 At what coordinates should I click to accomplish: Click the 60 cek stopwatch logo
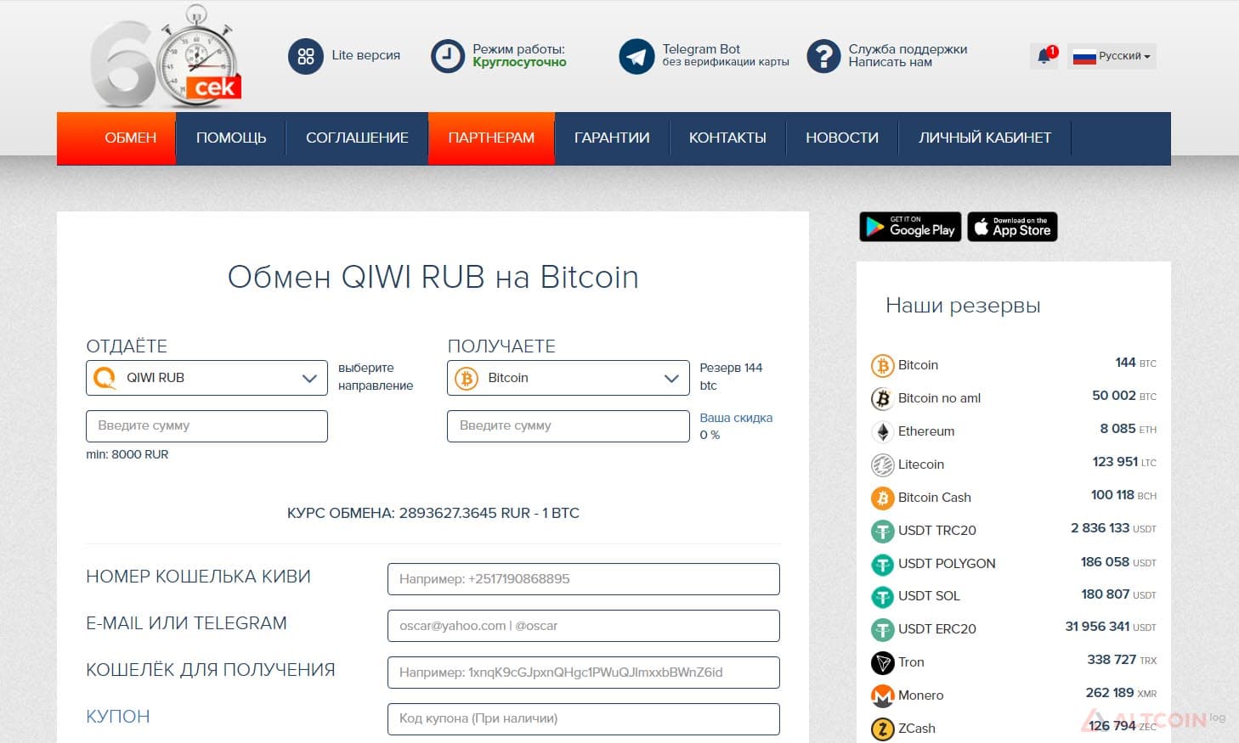point(167,57)
